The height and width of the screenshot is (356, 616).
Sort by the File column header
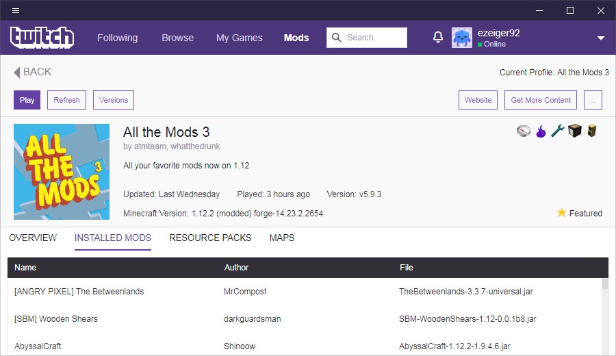406,268
